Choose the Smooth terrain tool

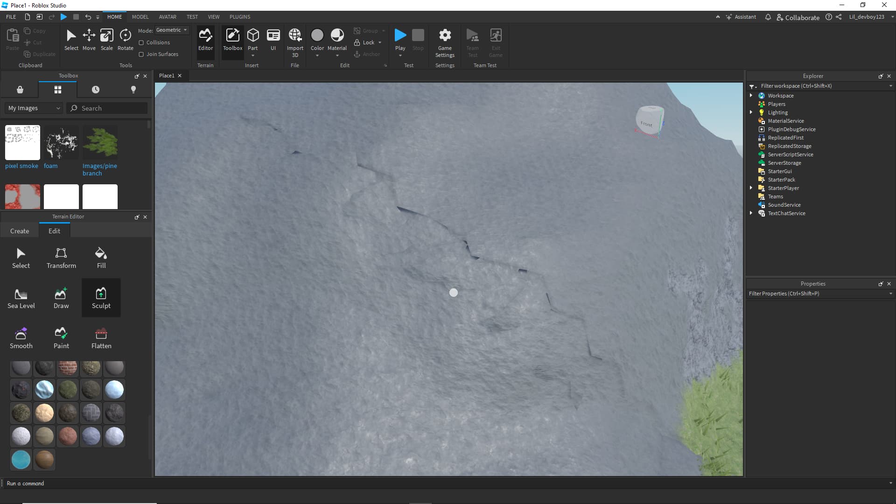tap(21, 338)
